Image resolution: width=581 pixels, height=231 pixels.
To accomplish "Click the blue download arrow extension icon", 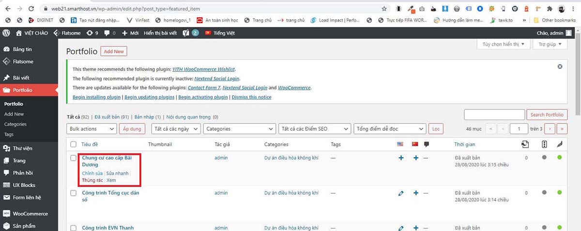I will [x=445, y=9].
